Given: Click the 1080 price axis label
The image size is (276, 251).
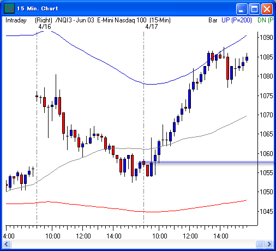Looking at the screenshot, I should coord(266,76).
